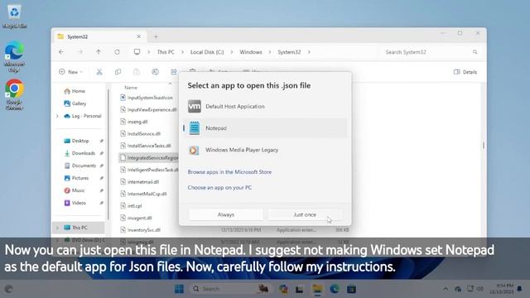Open File Explorer from the taskbar

point(317,289)
